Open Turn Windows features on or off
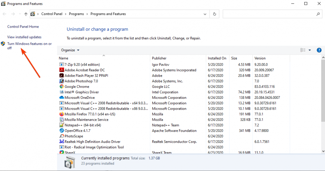Image resolution: width=325 pixels, height=171 pixels. (30, 46)
